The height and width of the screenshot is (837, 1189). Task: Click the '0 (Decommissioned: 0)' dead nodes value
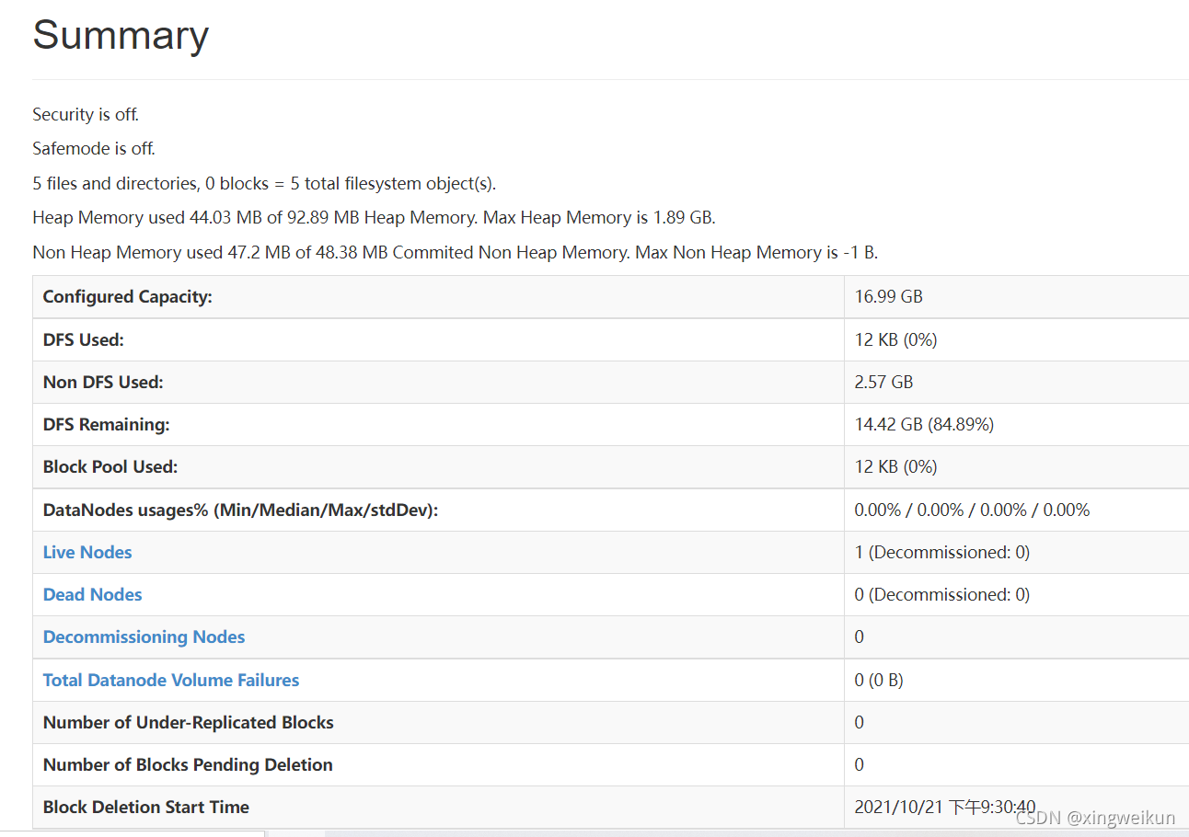[941, 595]
